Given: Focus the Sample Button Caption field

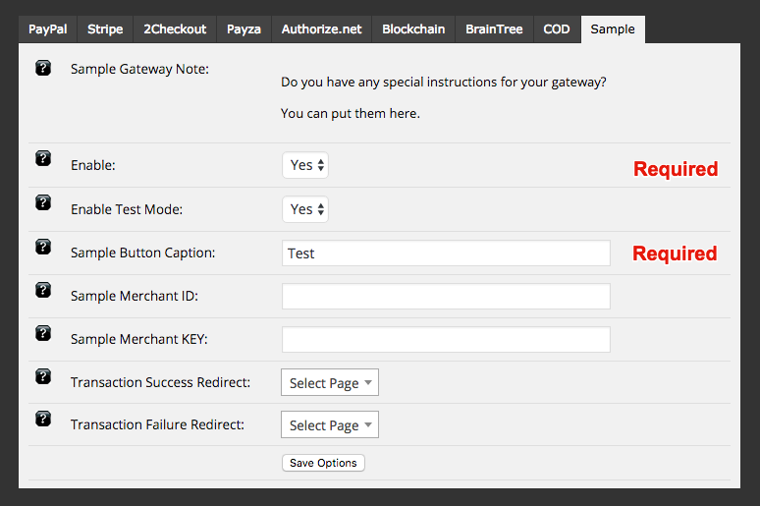Looking at the screenshot, I should tap(446, 253).
